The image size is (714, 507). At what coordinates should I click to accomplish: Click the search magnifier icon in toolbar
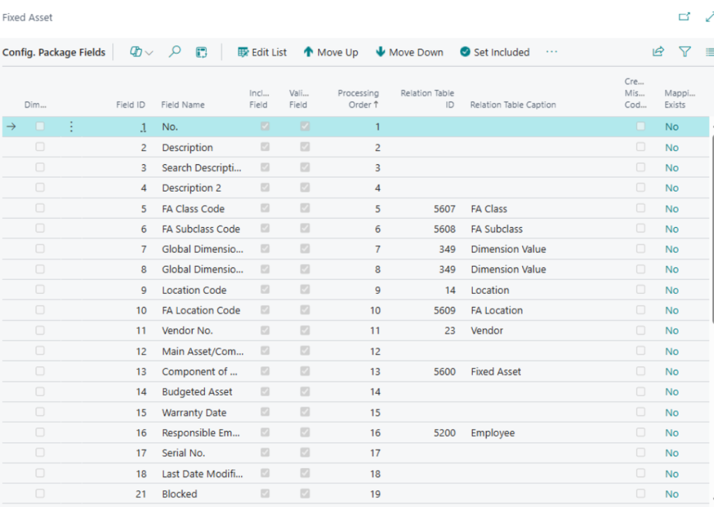(x=175, y=52)
